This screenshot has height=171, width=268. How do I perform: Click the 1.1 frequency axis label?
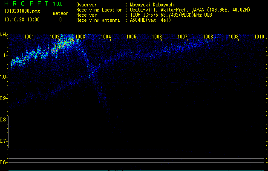[3, 56]
